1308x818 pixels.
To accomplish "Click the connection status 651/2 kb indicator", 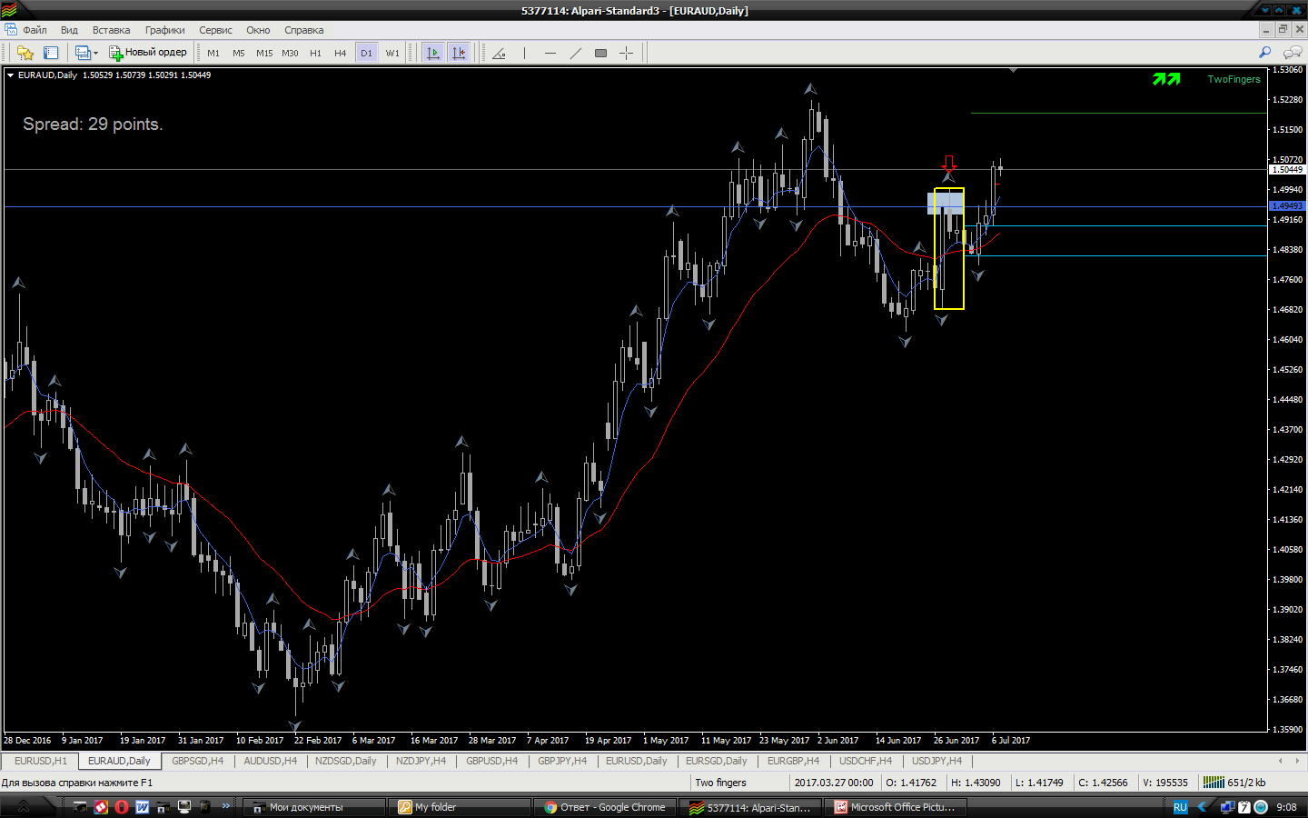I will click(x=1235, y=783).
